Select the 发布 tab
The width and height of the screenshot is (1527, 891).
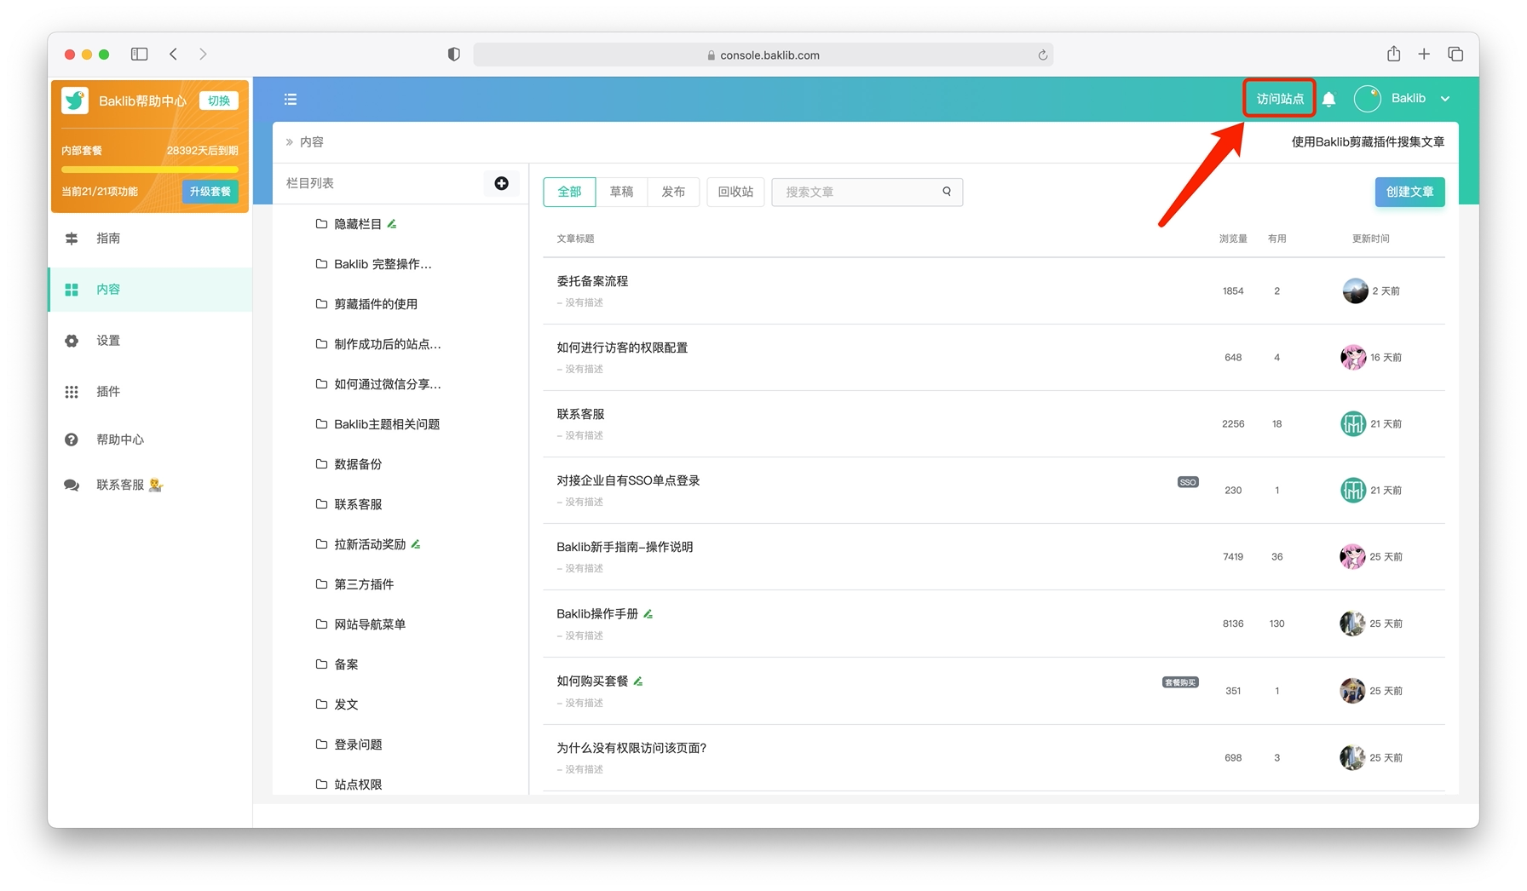click(673, 192)
